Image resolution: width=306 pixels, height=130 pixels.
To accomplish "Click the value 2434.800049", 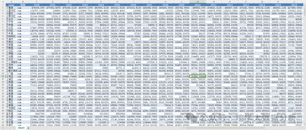I will click(36, 14).
